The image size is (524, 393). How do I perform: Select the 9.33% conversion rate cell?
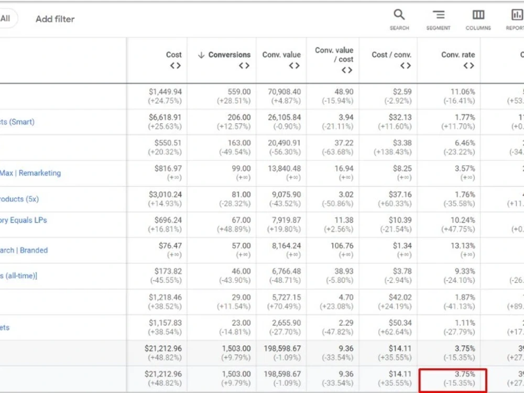(x=449, y=276)
